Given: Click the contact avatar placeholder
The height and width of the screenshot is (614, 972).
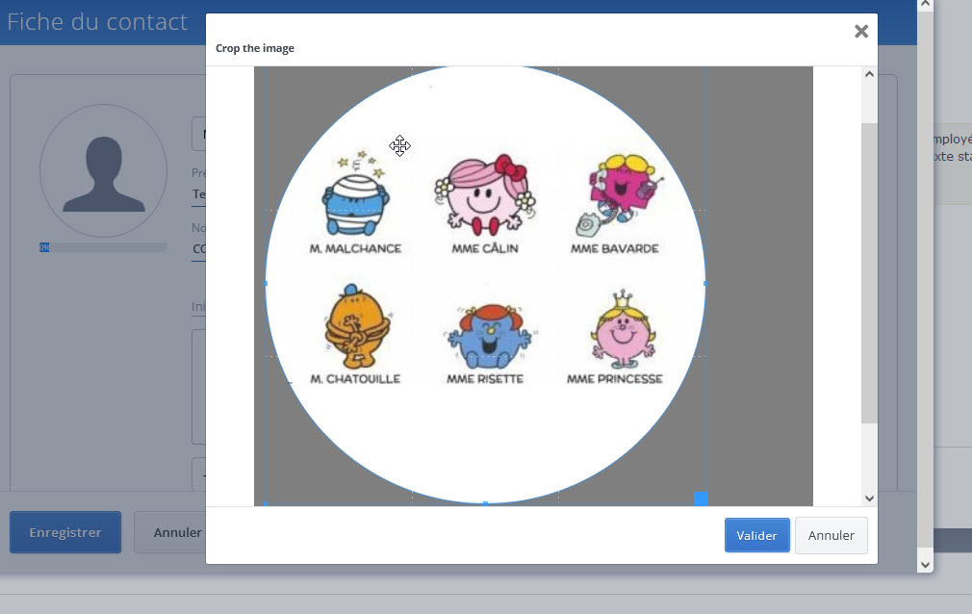Looking at the screenshot, I should (x=104, y=170).
